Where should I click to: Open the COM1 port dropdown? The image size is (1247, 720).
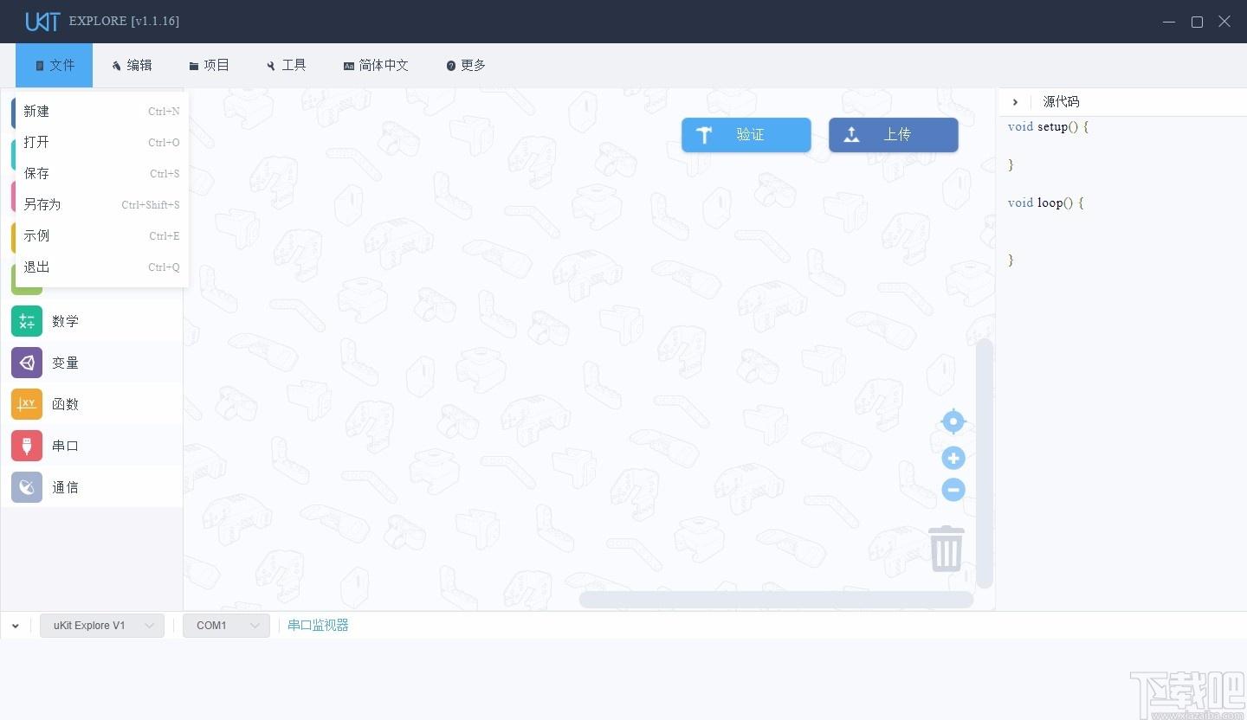click(x=226, y=626)
